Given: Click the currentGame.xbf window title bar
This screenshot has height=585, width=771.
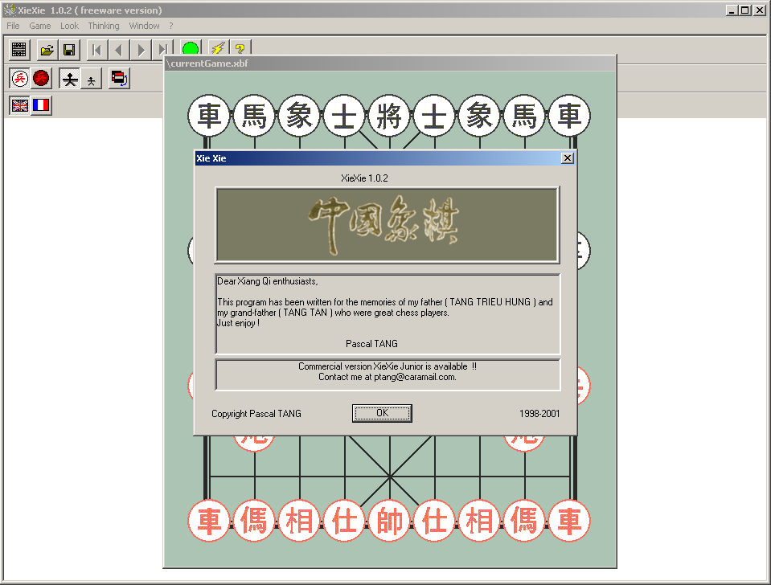Looking at the screenshot, I should pyautogui.click(x=389, y=63).
